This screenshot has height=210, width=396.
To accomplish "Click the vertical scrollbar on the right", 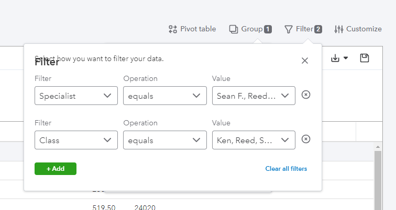I will tap(377, 178).
